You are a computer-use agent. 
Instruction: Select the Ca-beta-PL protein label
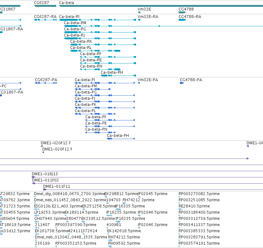85,111
